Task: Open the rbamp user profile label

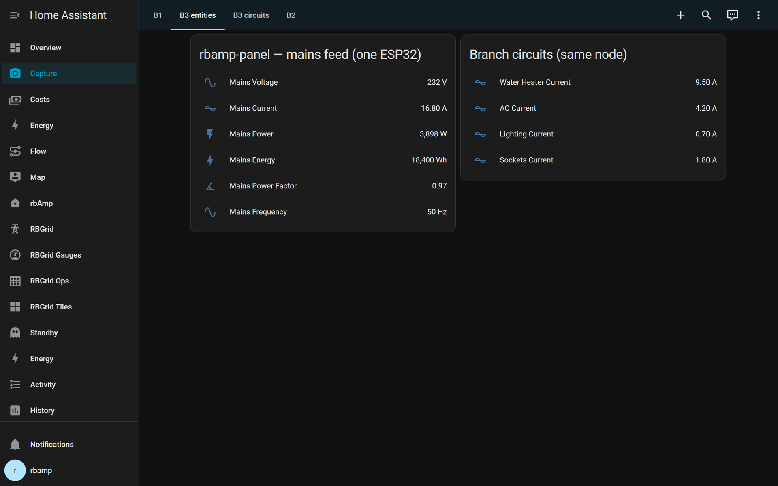Action: (x=41, y=470)
